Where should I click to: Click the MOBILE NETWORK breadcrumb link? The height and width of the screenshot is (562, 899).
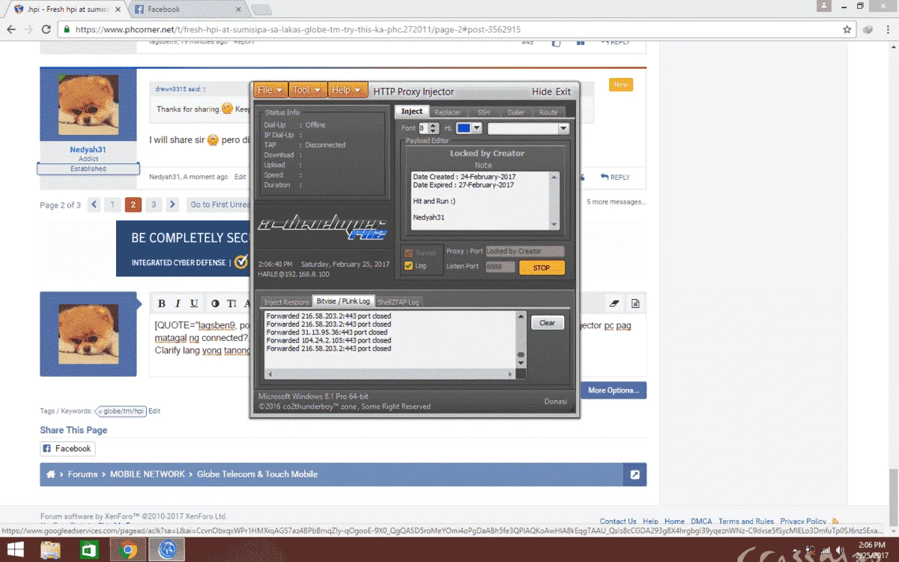click(147, 474)
